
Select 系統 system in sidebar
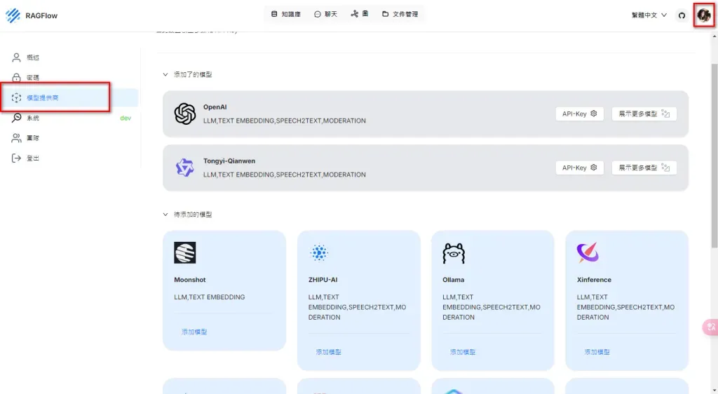click(71, 118)
